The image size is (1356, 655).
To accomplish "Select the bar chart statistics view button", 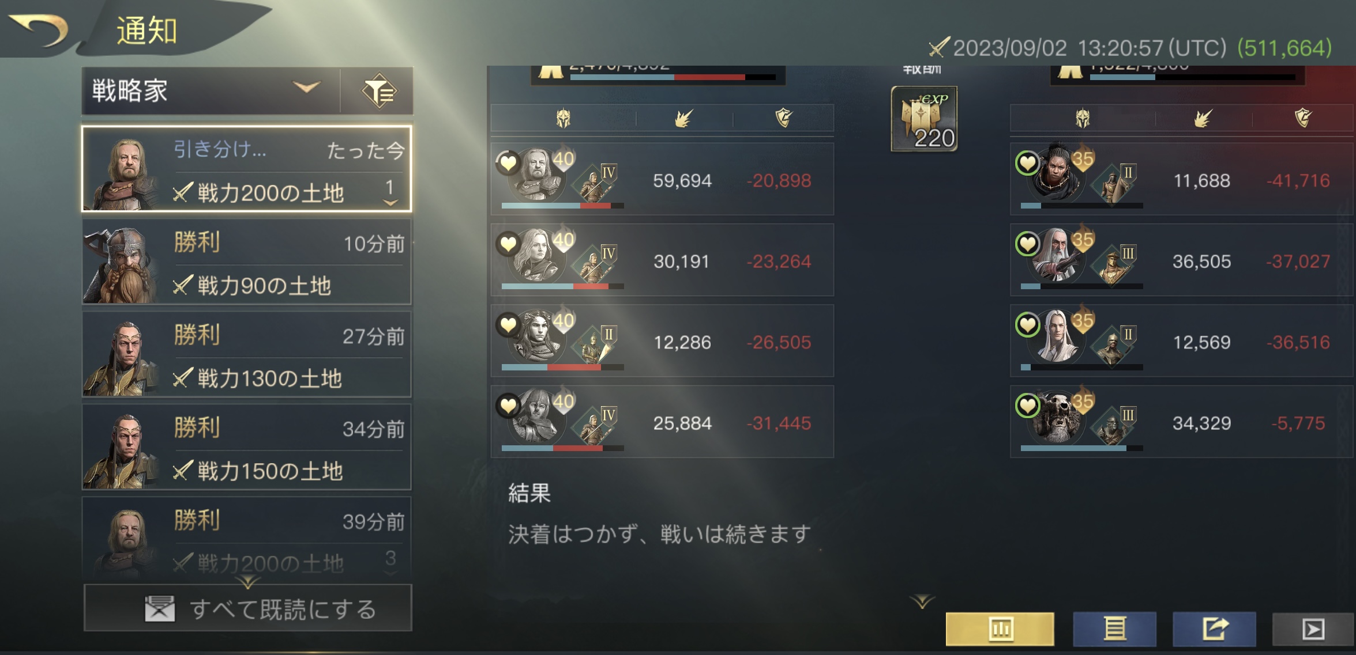I will (x=1000, y=629).
